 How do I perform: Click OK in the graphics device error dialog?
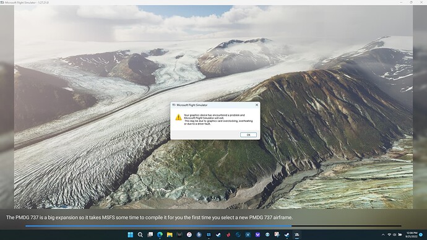pos(248,135)
